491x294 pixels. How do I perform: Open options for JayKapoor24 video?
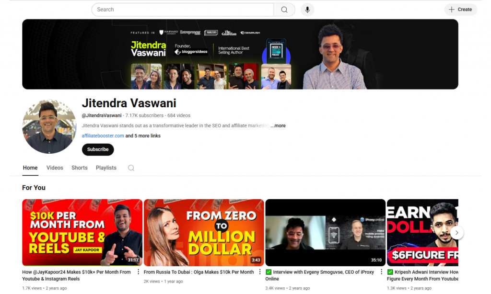point(138,272)
